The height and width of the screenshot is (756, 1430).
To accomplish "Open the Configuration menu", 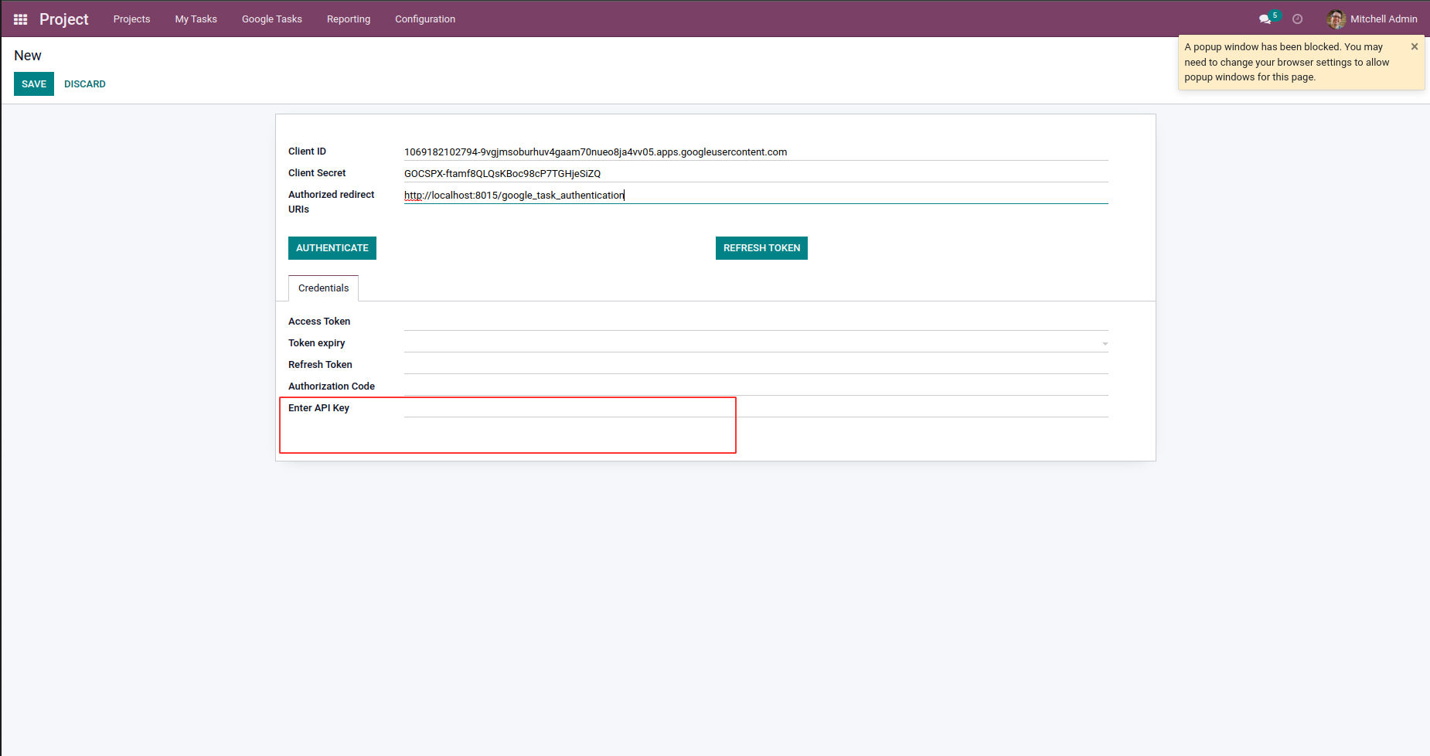I will (425, 19).
